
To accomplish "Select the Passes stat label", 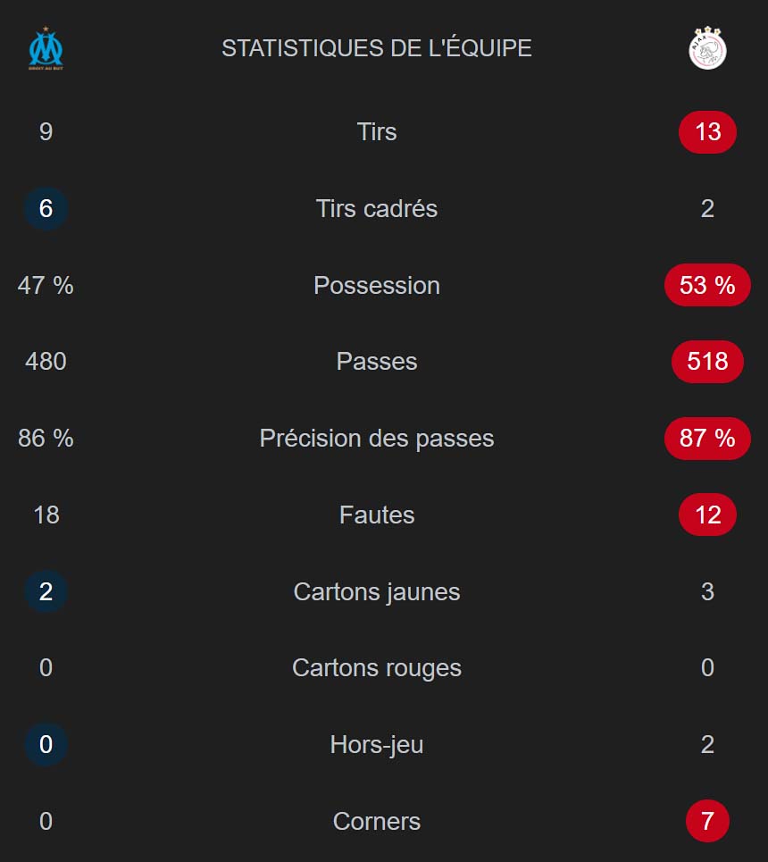I will (x=377, y=362).
